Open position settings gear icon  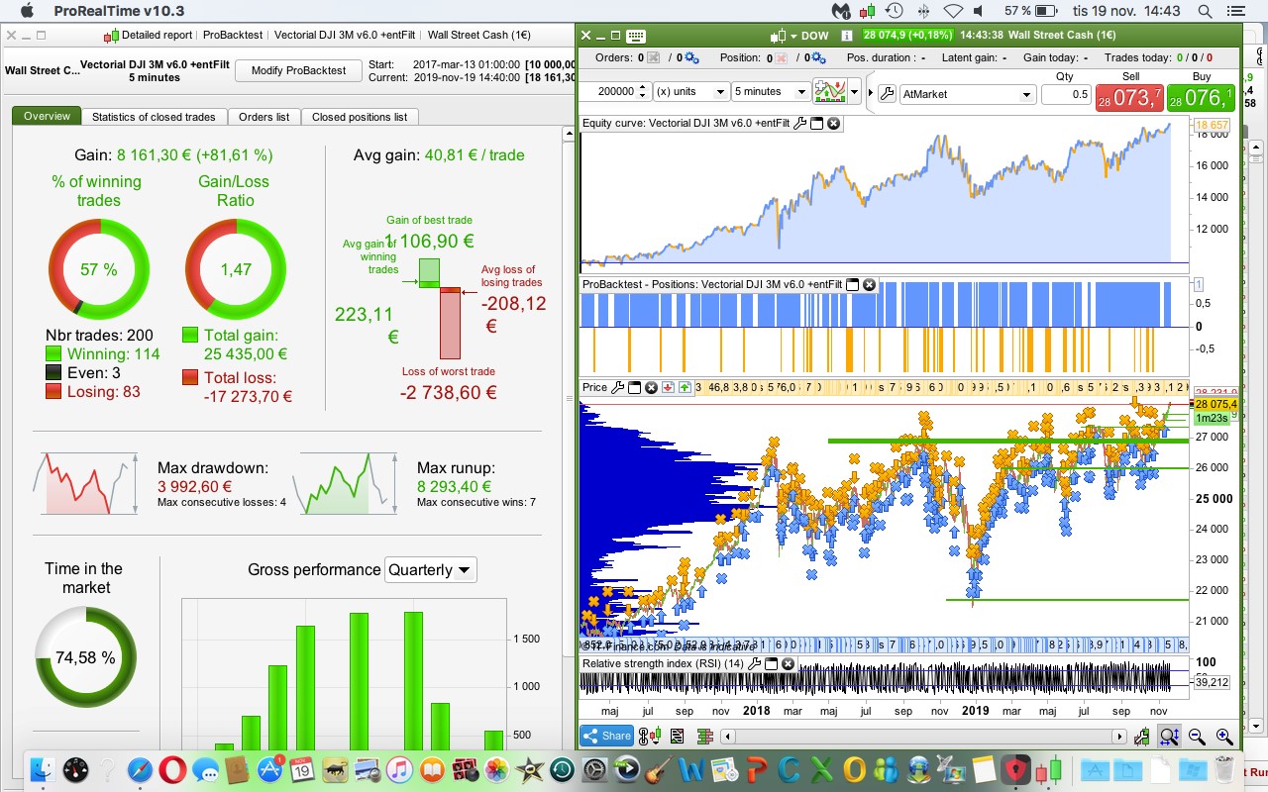coord(818,57)
